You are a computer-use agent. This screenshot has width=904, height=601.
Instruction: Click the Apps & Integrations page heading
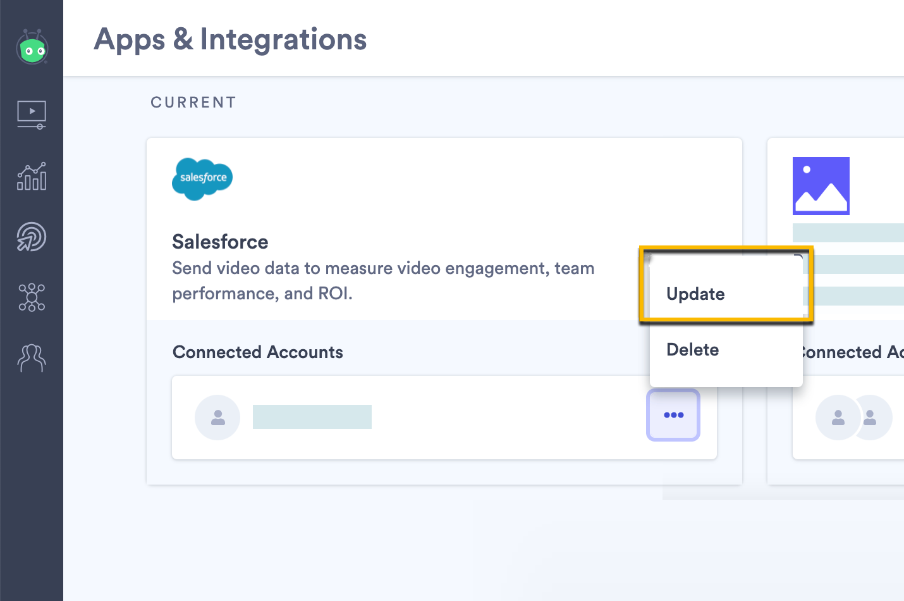(x=230, y=40)
